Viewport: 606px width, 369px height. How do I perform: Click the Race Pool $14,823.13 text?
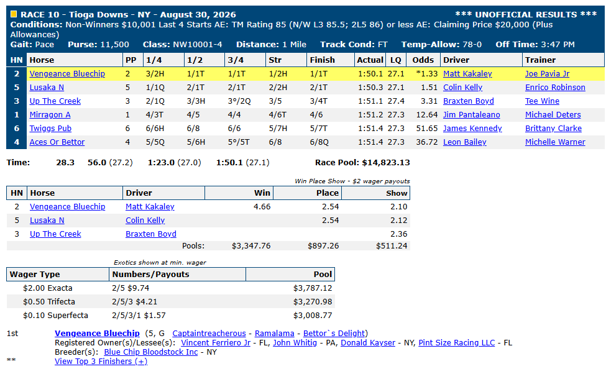[x=362, y=163]
